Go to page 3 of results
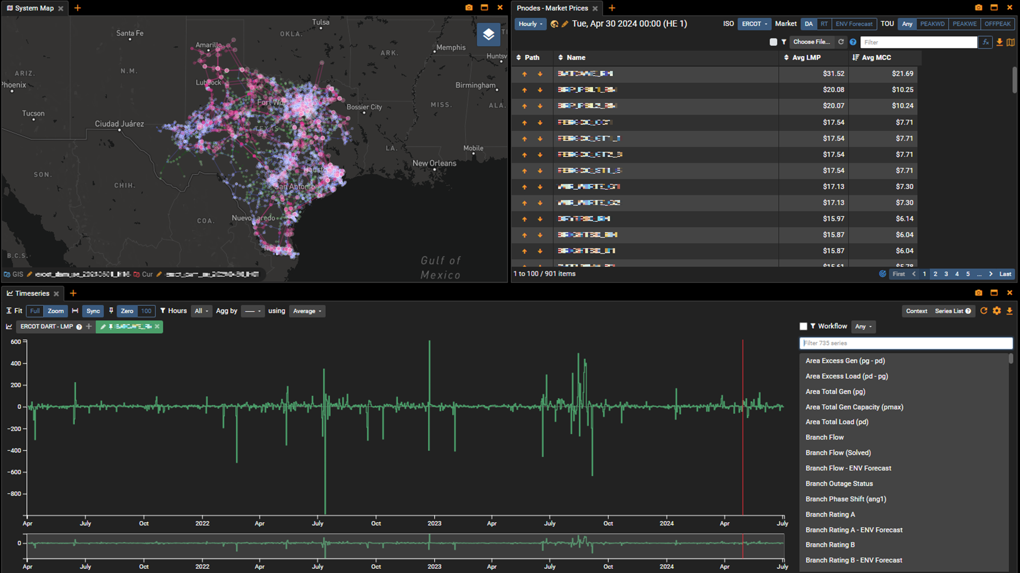 click(946, 274)
